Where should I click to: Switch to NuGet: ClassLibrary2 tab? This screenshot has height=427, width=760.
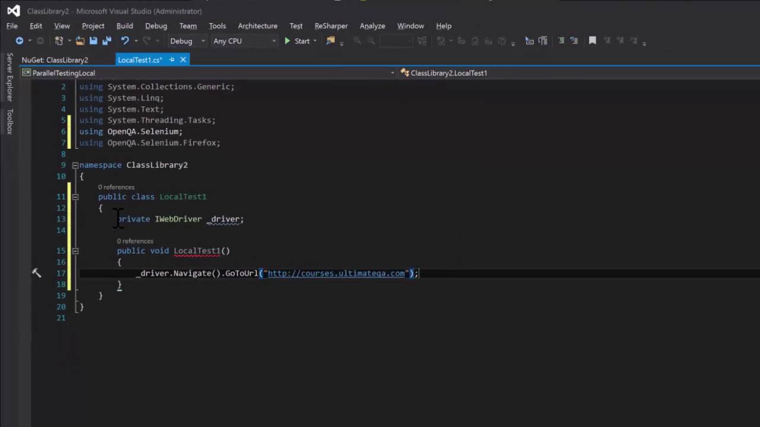[x=55, y=60]
